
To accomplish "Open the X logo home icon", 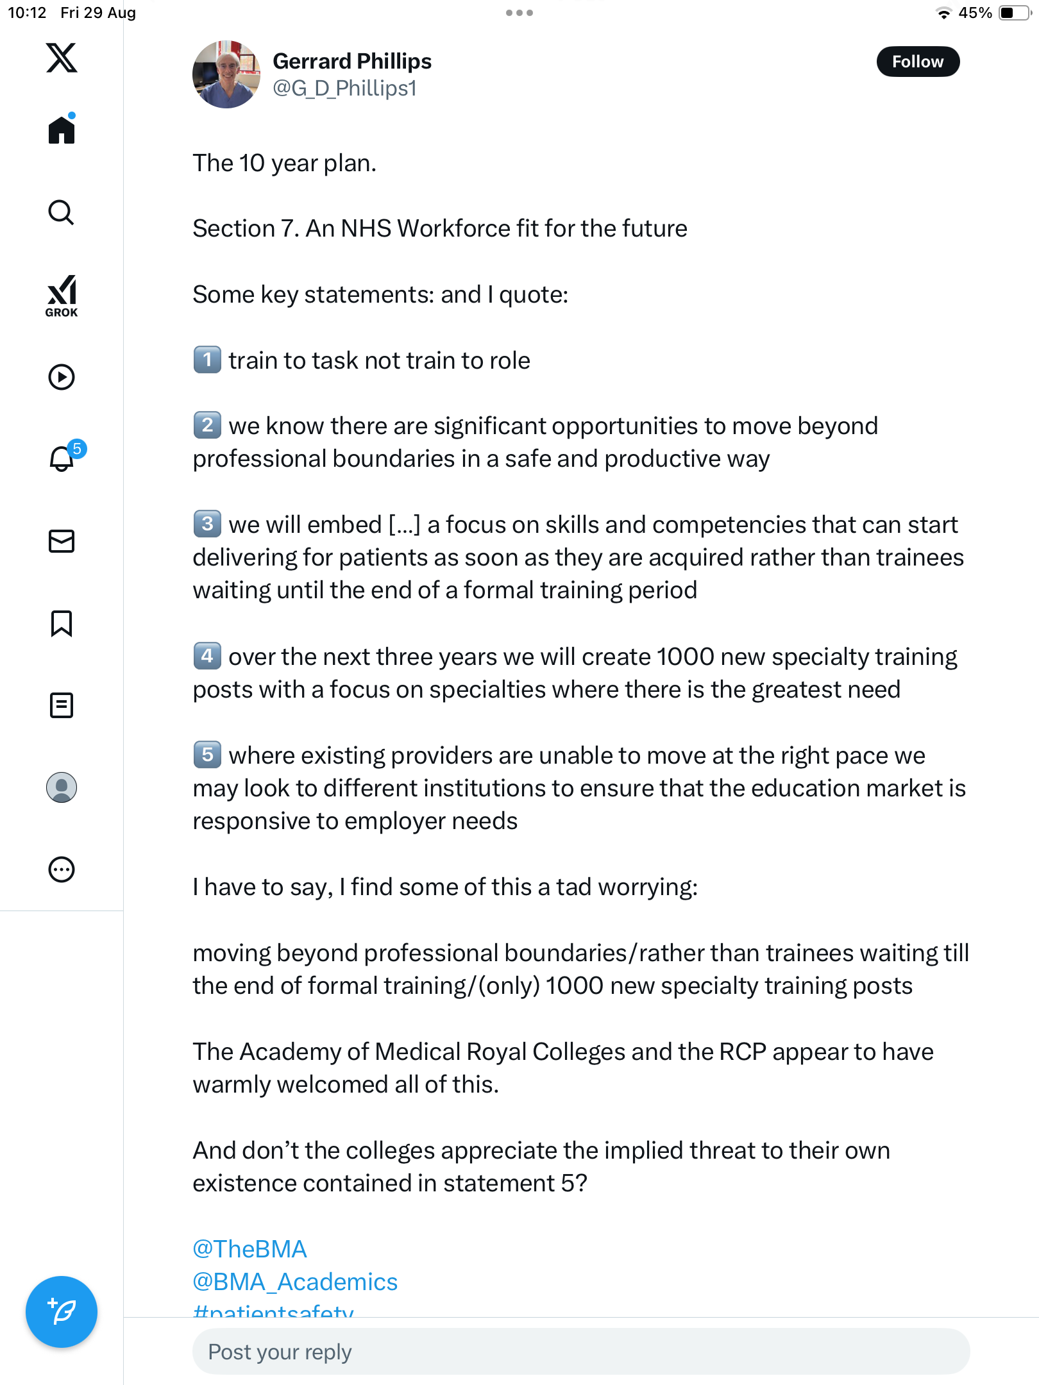I will click(62, 58).
